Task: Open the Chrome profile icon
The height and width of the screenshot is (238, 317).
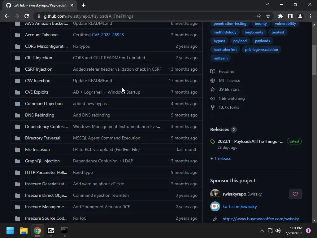Action: tap(300, 16)
